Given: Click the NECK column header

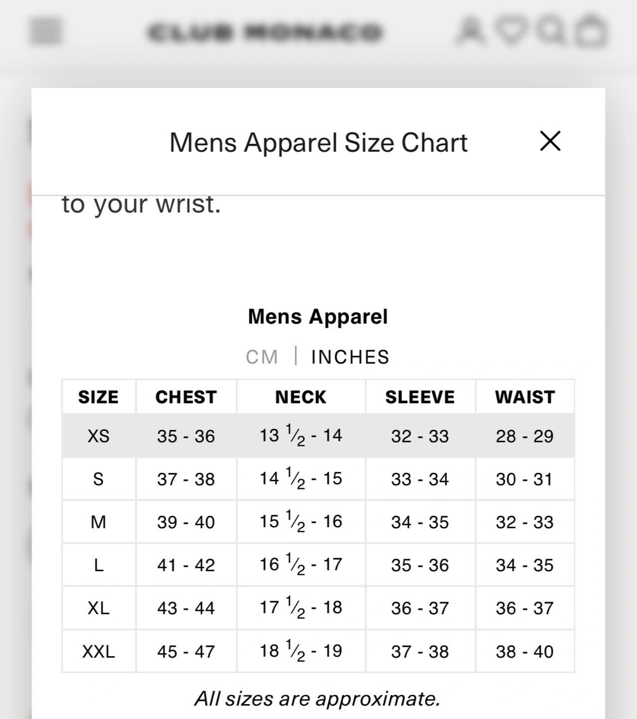Looking at the screenshot, I should click(301, 397).
